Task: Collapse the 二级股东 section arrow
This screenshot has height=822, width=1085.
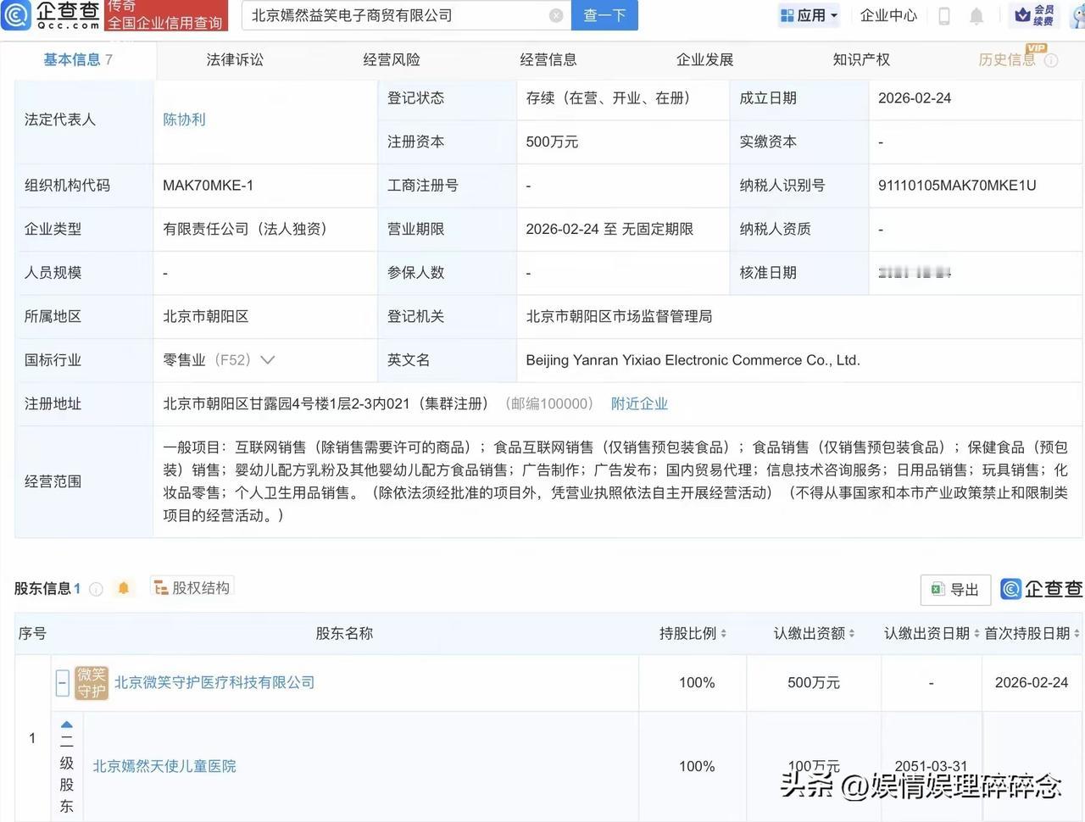Action: click(67, 725)
